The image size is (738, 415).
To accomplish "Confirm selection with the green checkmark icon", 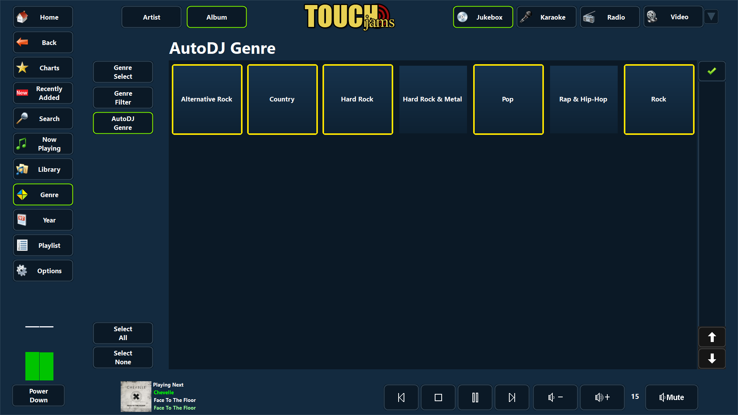I will (x=712, y=71).
